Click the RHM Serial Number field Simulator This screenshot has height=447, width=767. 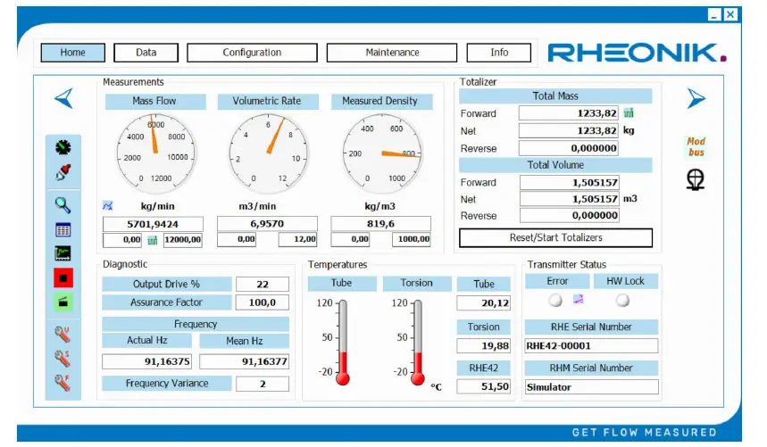591,387
